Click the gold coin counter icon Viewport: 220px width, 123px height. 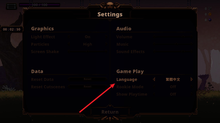point(210,14)
